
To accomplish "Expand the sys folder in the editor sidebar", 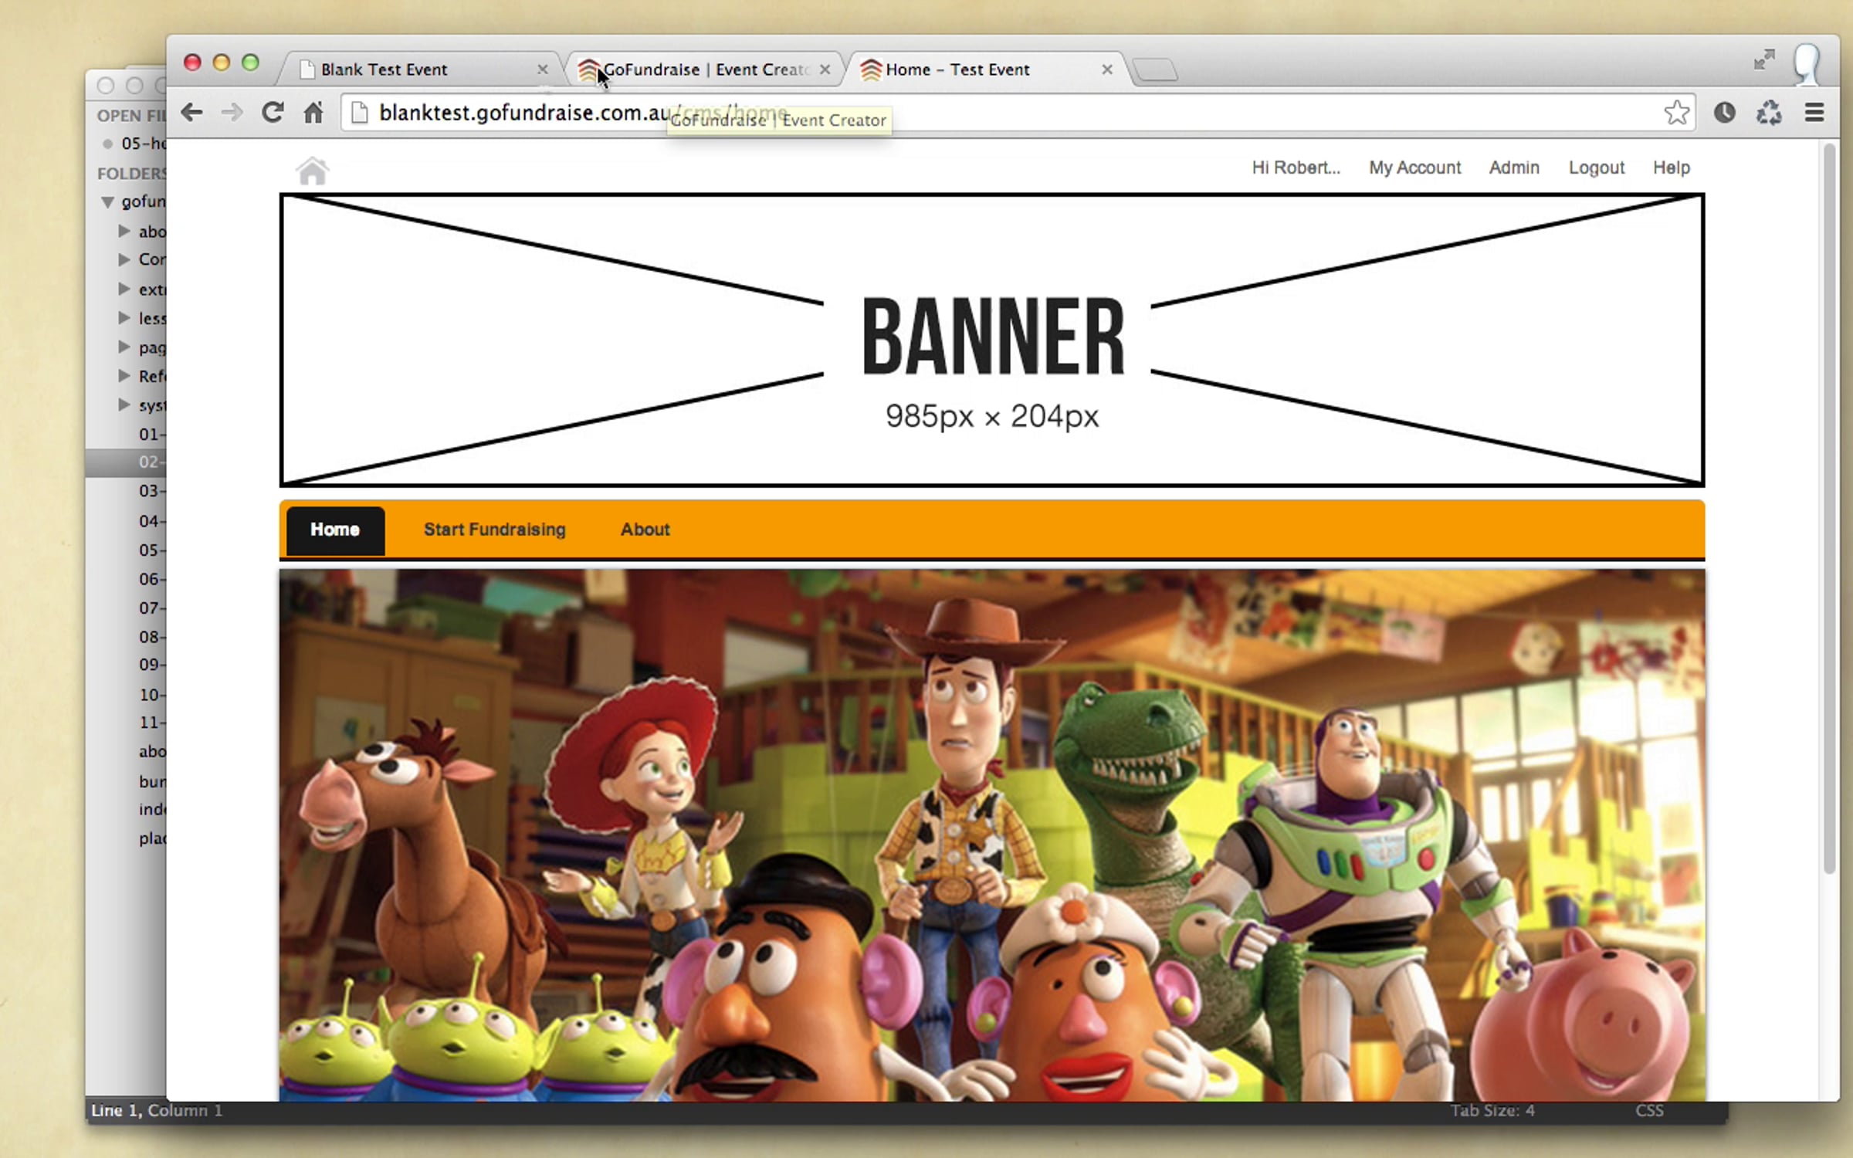I will pos(124,405).
